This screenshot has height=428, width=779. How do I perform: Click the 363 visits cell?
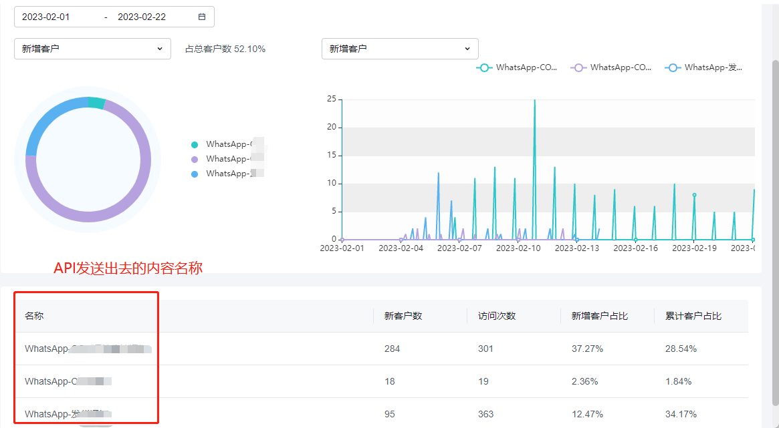485,414
